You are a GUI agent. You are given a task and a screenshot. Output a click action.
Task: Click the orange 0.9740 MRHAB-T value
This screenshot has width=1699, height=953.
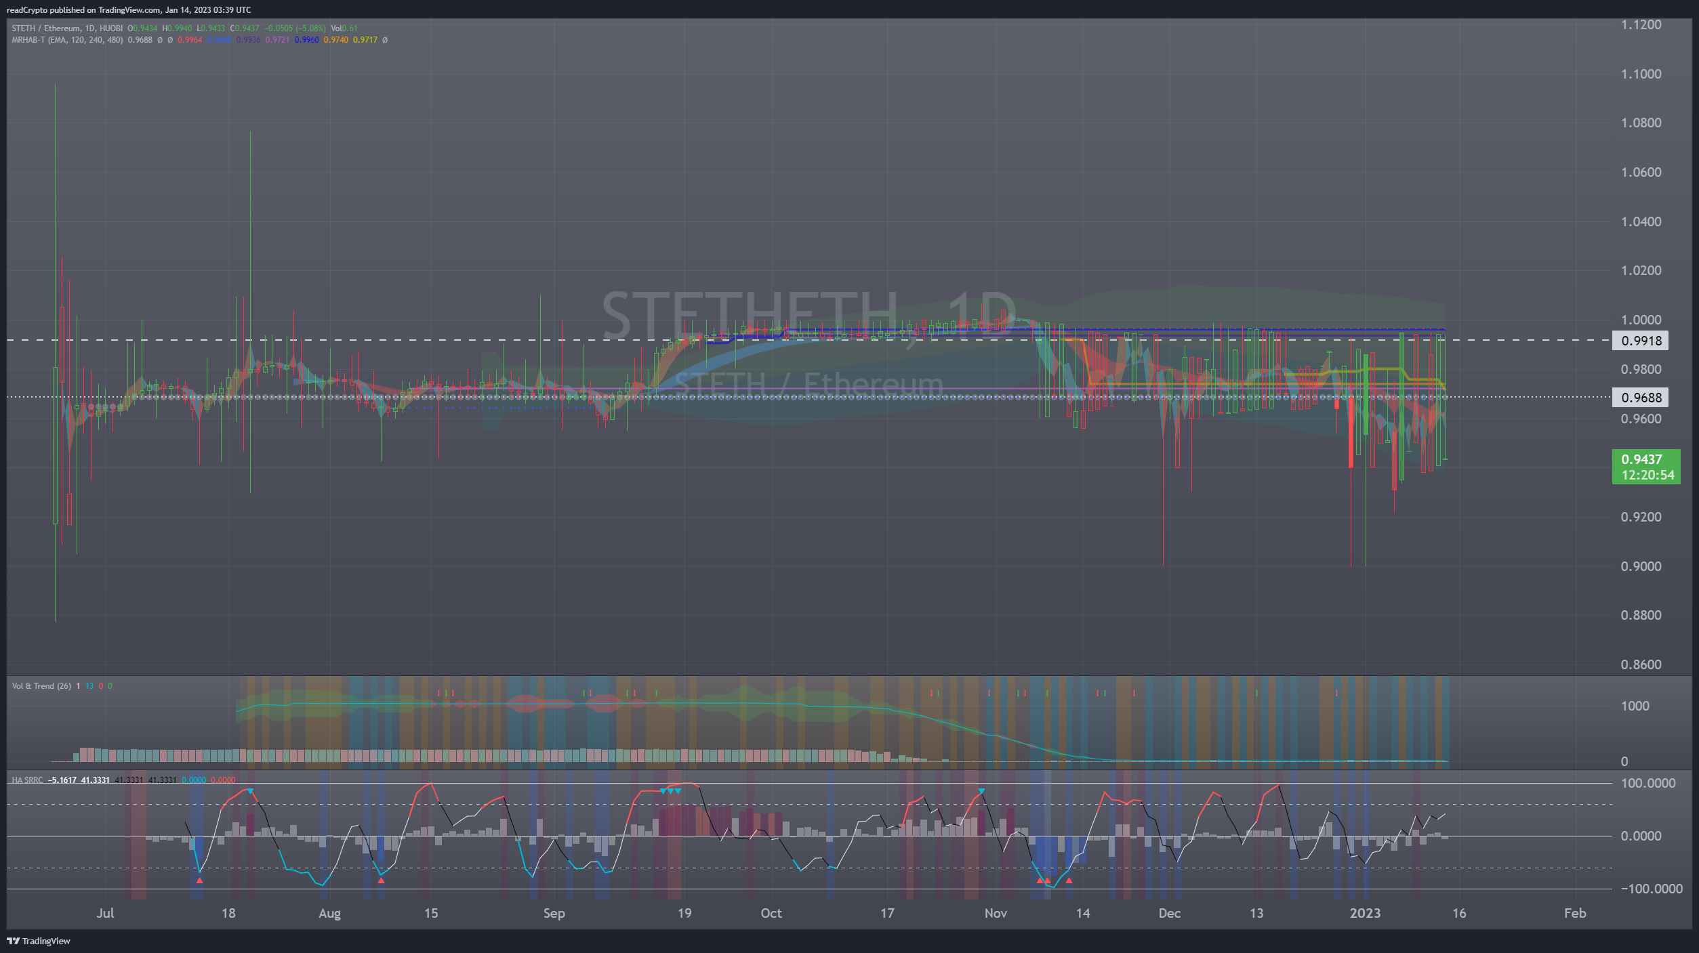tap(336, 40)
